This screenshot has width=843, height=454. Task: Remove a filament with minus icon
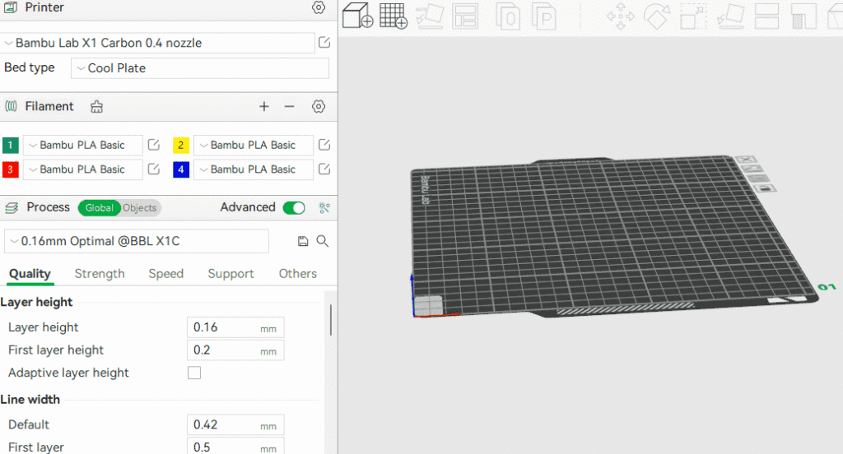pos(289,107)
